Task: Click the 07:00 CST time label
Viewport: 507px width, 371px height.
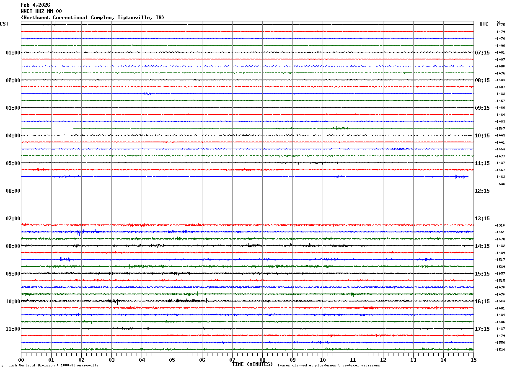Action: tap(13, 219)
